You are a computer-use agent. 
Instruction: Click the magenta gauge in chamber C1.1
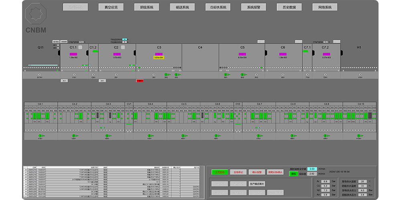click(73, 54)
